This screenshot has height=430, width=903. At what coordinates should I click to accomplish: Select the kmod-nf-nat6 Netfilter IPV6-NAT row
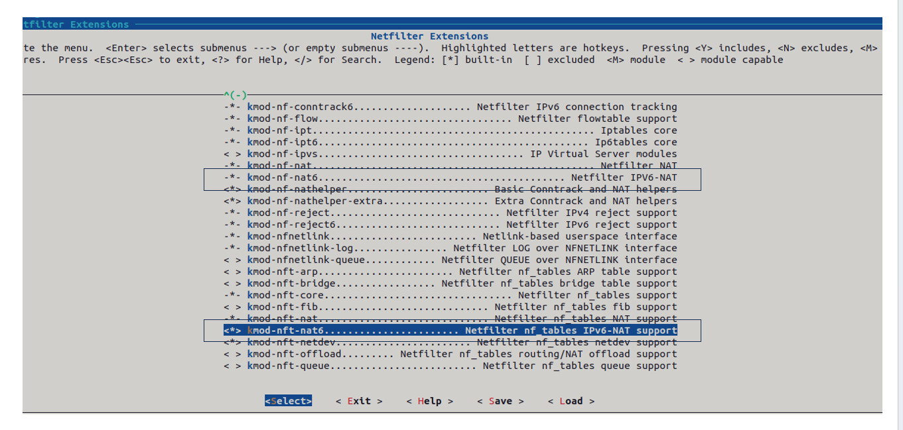point(450,178)
